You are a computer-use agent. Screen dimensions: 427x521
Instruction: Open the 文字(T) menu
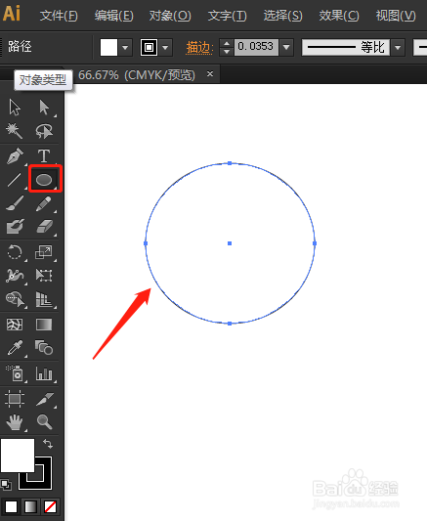227,16
